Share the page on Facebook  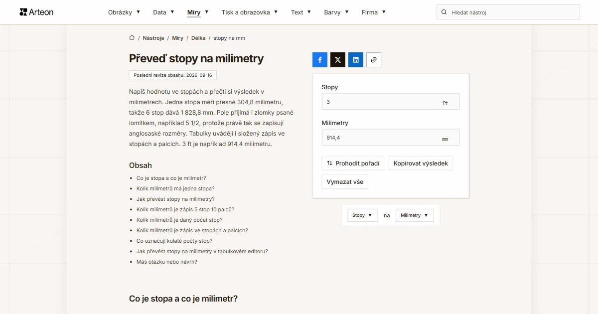pyautogui.click(x=320, y=60)
